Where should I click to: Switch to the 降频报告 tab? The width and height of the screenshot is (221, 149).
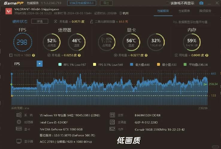tap(205, 11)
